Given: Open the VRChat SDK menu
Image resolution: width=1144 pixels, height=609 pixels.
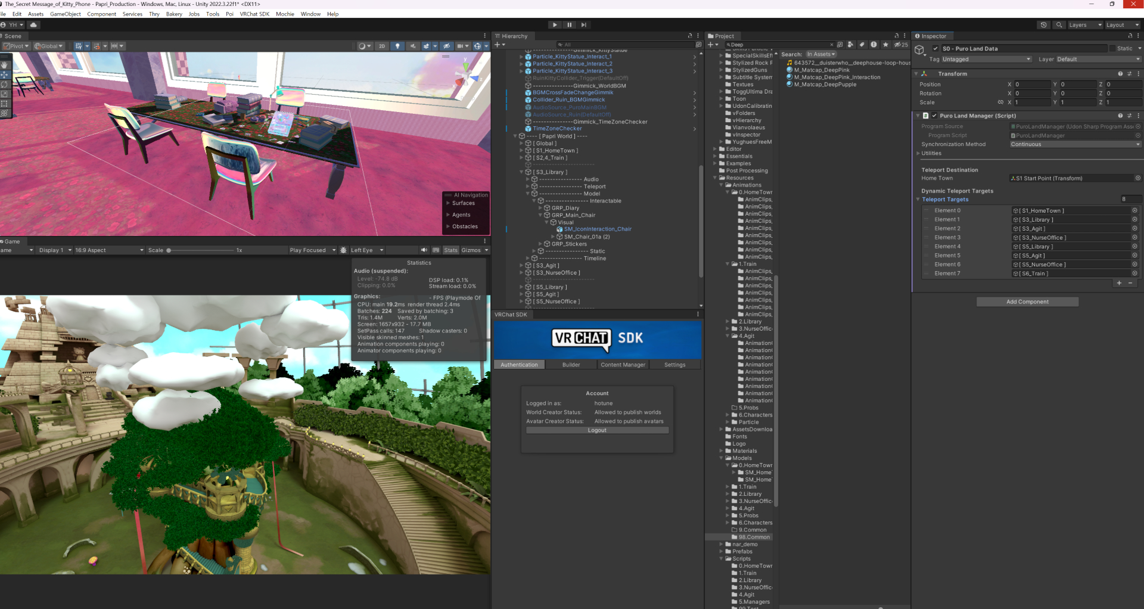Looking at the screenshot, I should coord(254,14).
